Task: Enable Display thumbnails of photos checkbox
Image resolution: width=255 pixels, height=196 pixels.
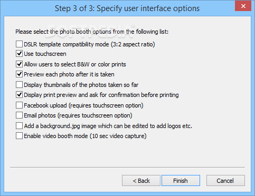Action: pyautogui.click(x=19, y=85)
